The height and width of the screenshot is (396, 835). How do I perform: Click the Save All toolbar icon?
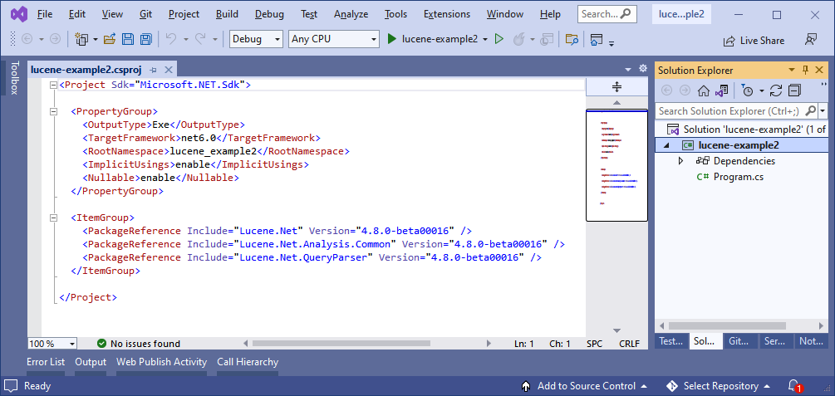pos(145,39)
